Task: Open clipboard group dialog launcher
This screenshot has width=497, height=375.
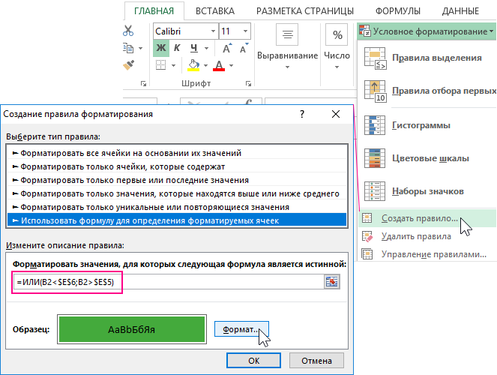Action: (x=144, y=84)
